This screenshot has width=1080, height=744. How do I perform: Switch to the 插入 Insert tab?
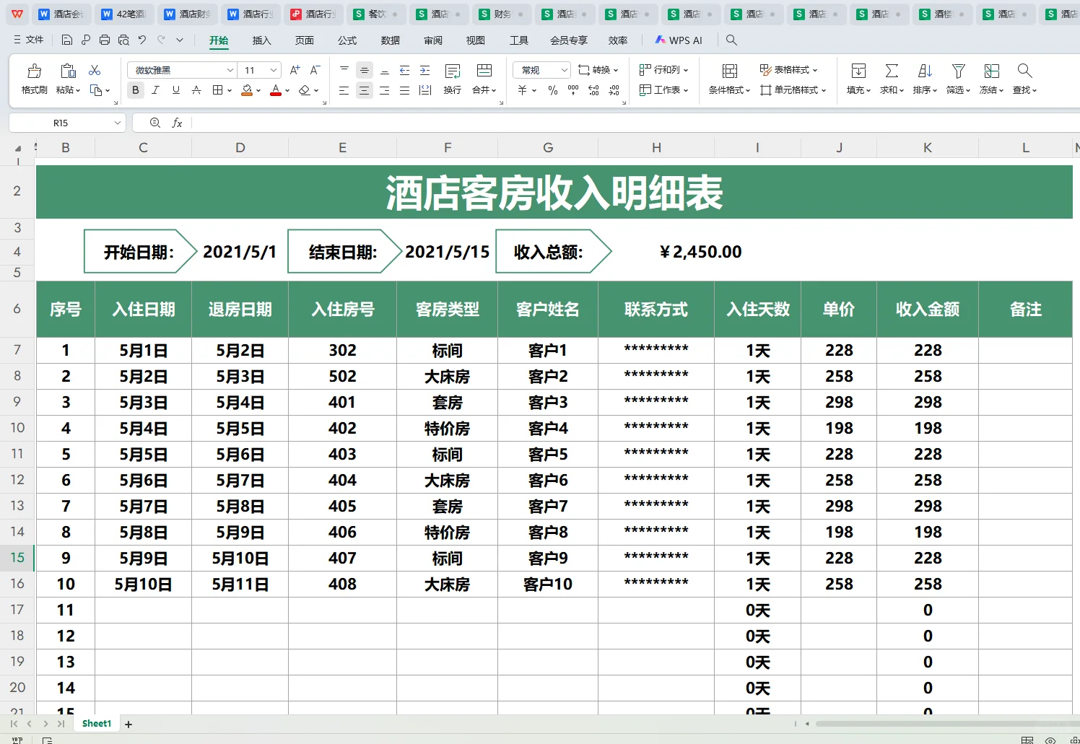coord(261,40)
